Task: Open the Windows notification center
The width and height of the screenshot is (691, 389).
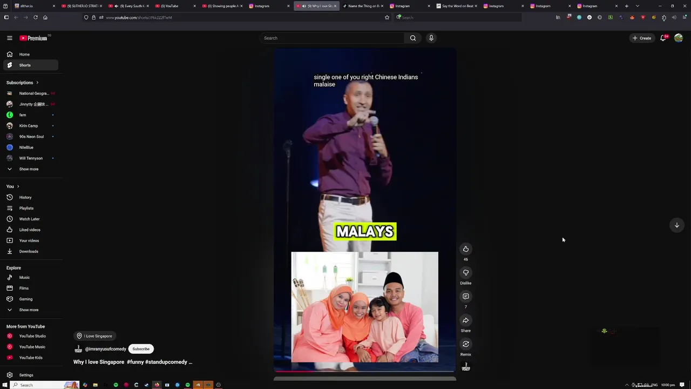Action: pyautogui.click(x=682, y=385)
